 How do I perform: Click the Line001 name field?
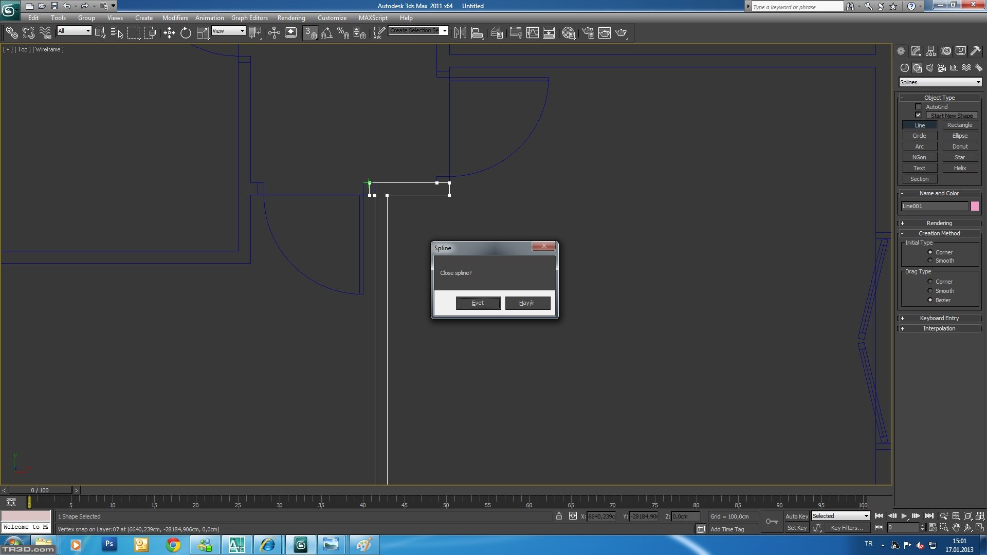[934, 206]
